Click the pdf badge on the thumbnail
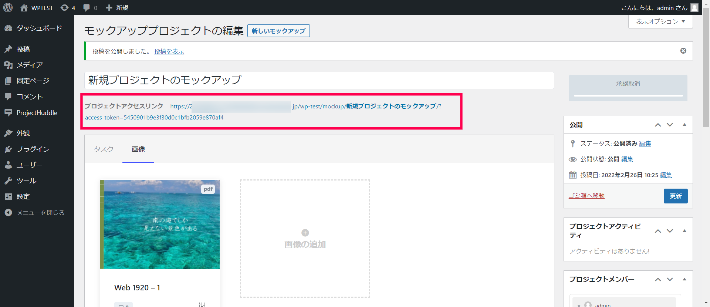Image resolution: width=710 pixels, height=307 pixels. click(208, 189)
